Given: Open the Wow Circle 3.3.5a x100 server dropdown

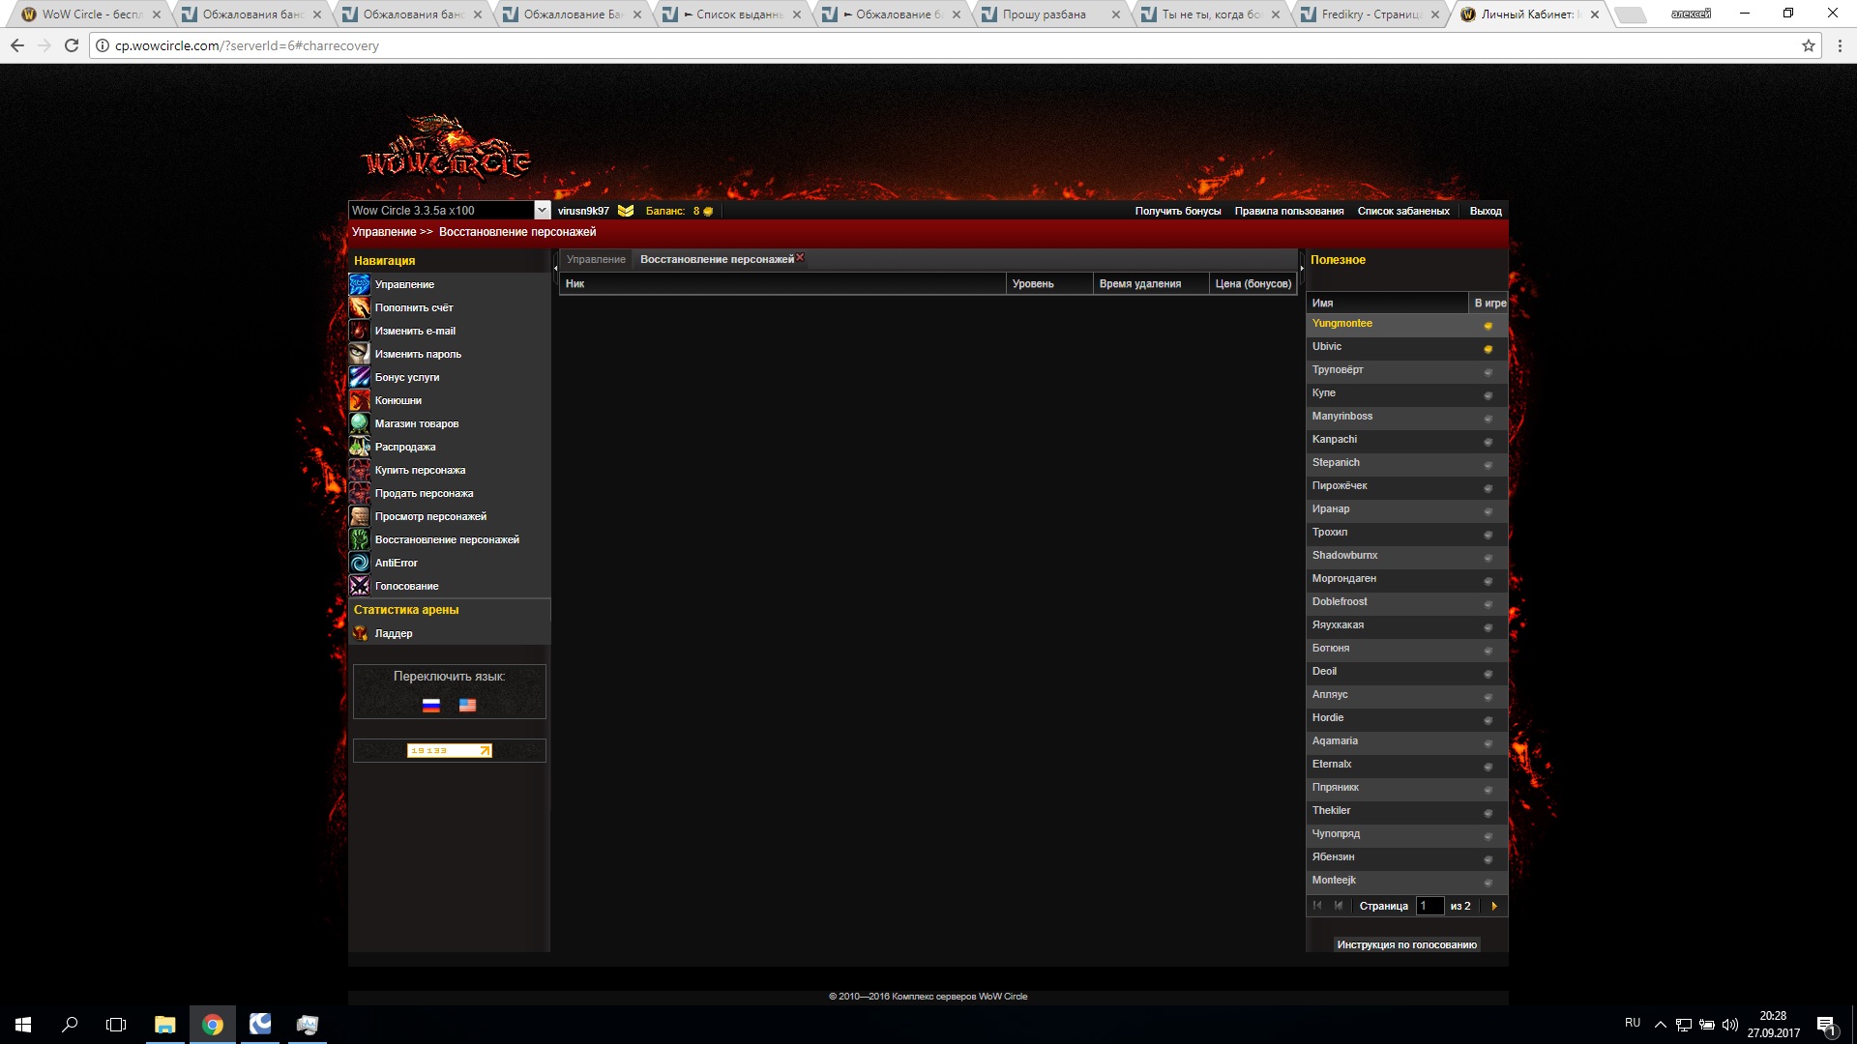Looking at the screenshot, I should click(542, 211).
